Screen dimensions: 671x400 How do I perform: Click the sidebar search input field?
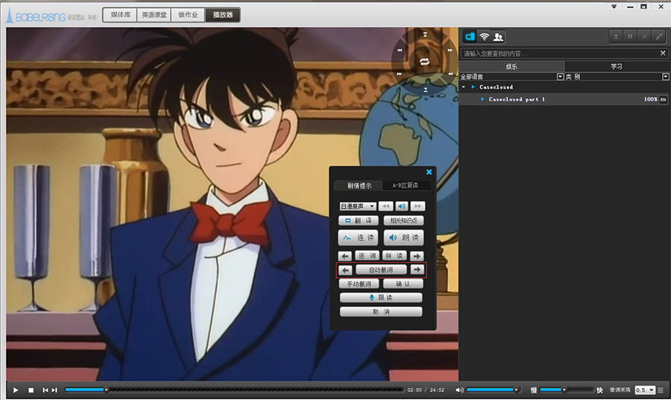pos(559,54)
